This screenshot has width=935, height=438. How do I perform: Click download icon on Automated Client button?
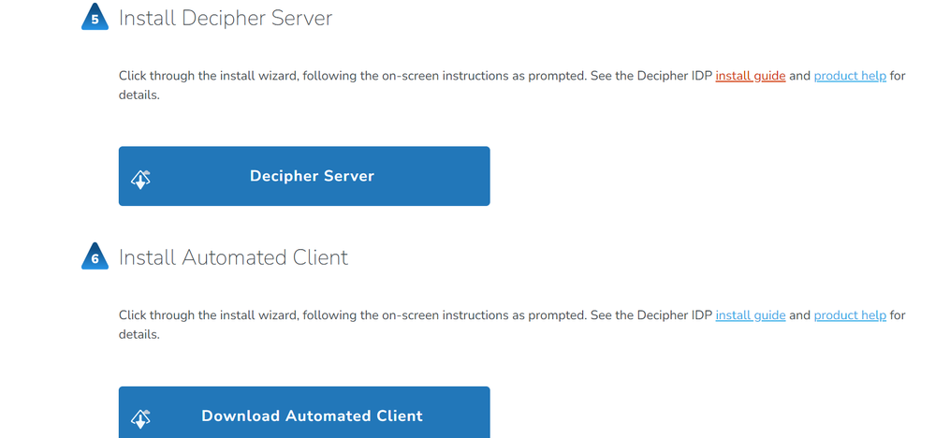[x=140, y=419]
